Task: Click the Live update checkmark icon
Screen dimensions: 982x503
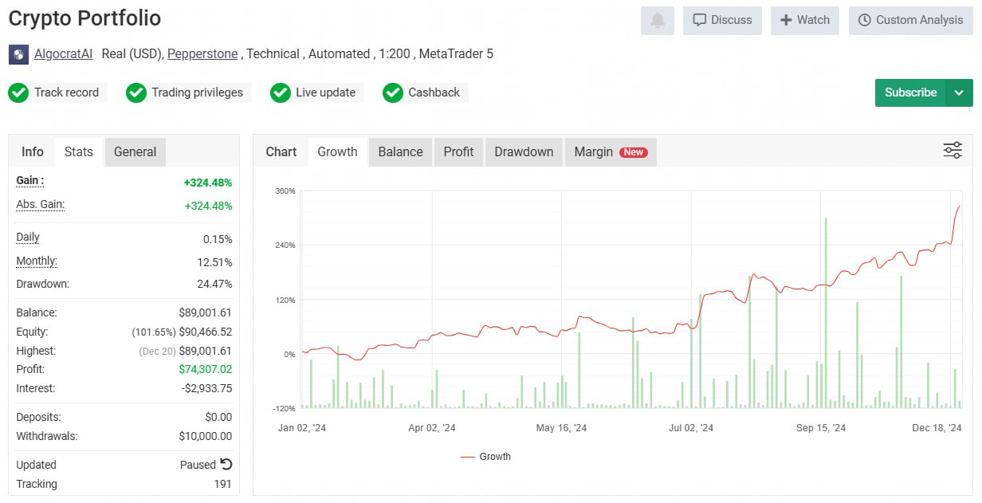Action: (280, 92)
